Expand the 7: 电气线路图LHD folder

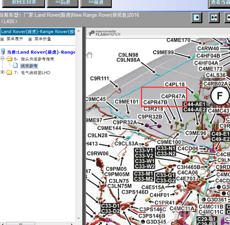(x=2, y=72)
